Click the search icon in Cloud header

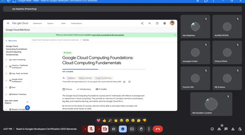coord(150,23)
